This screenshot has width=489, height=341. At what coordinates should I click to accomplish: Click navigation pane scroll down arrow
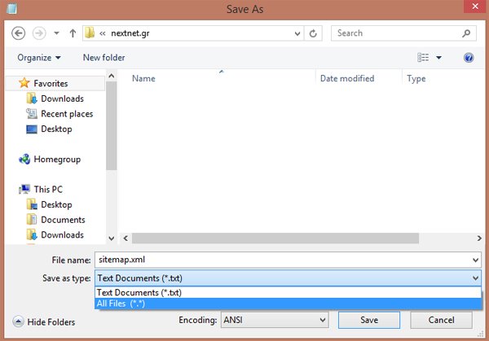pyautogui.click(x=112, y=238)
